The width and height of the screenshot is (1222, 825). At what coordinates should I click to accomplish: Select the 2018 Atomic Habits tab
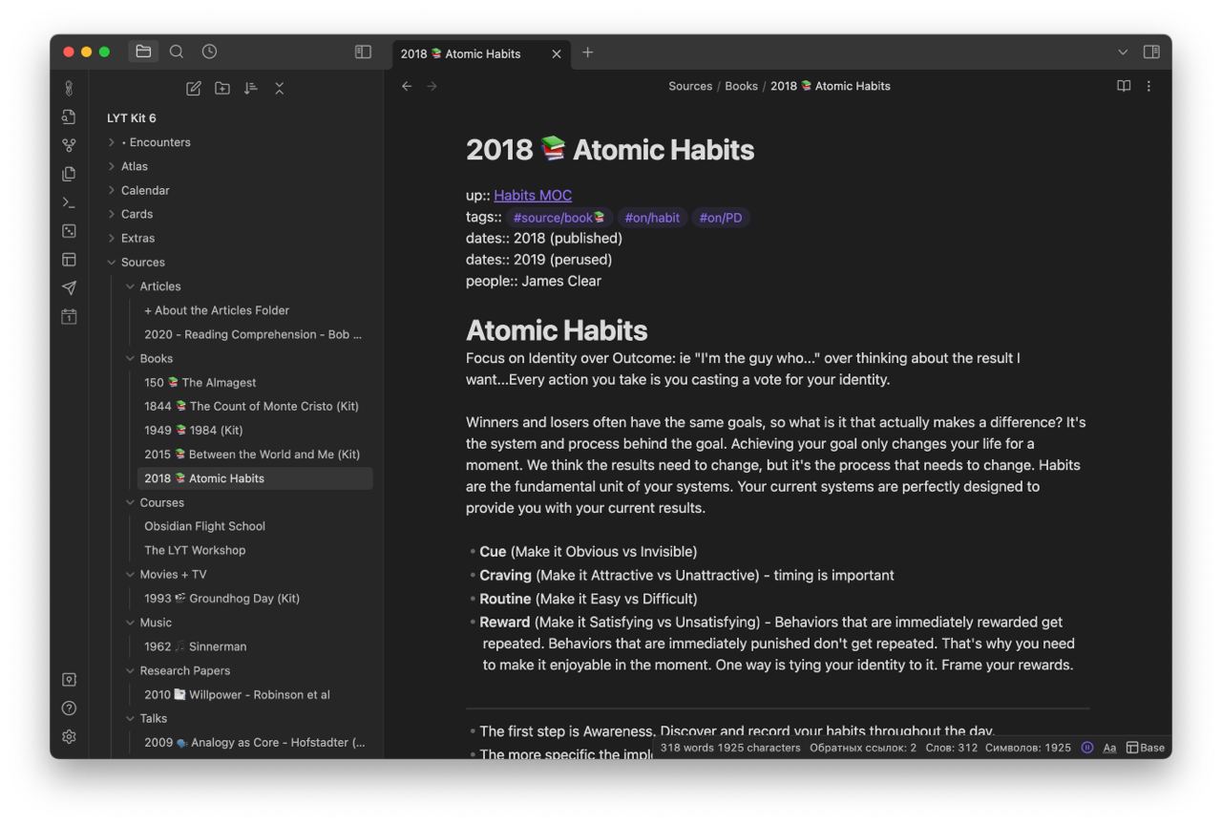click(482, 53)
